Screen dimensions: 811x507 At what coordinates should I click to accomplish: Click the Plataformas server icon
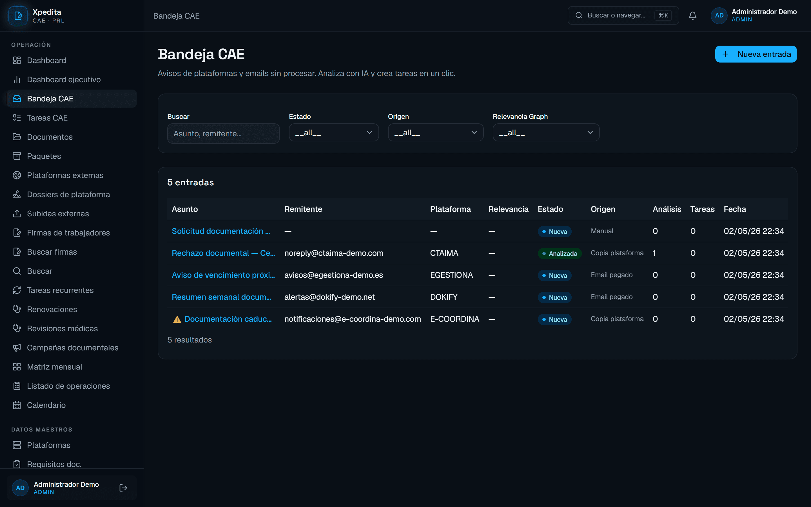pyautogui.click(x=17, y=445)
